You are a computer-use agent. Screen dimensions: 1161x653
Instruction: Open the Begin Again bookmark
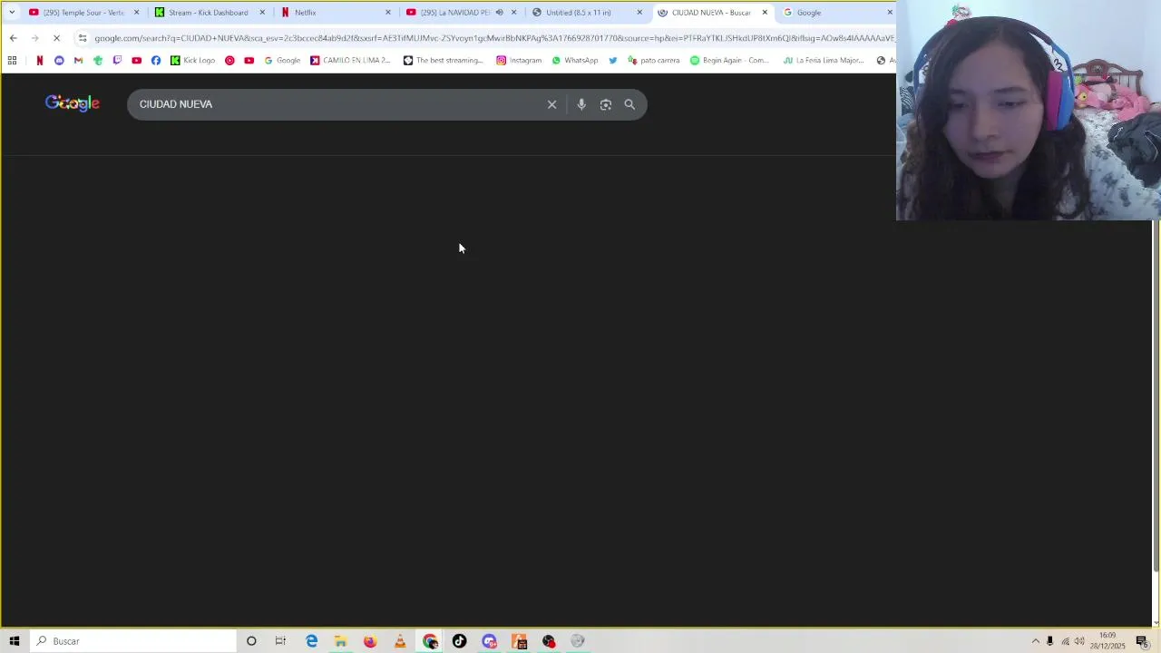click(x=729, y=61)
